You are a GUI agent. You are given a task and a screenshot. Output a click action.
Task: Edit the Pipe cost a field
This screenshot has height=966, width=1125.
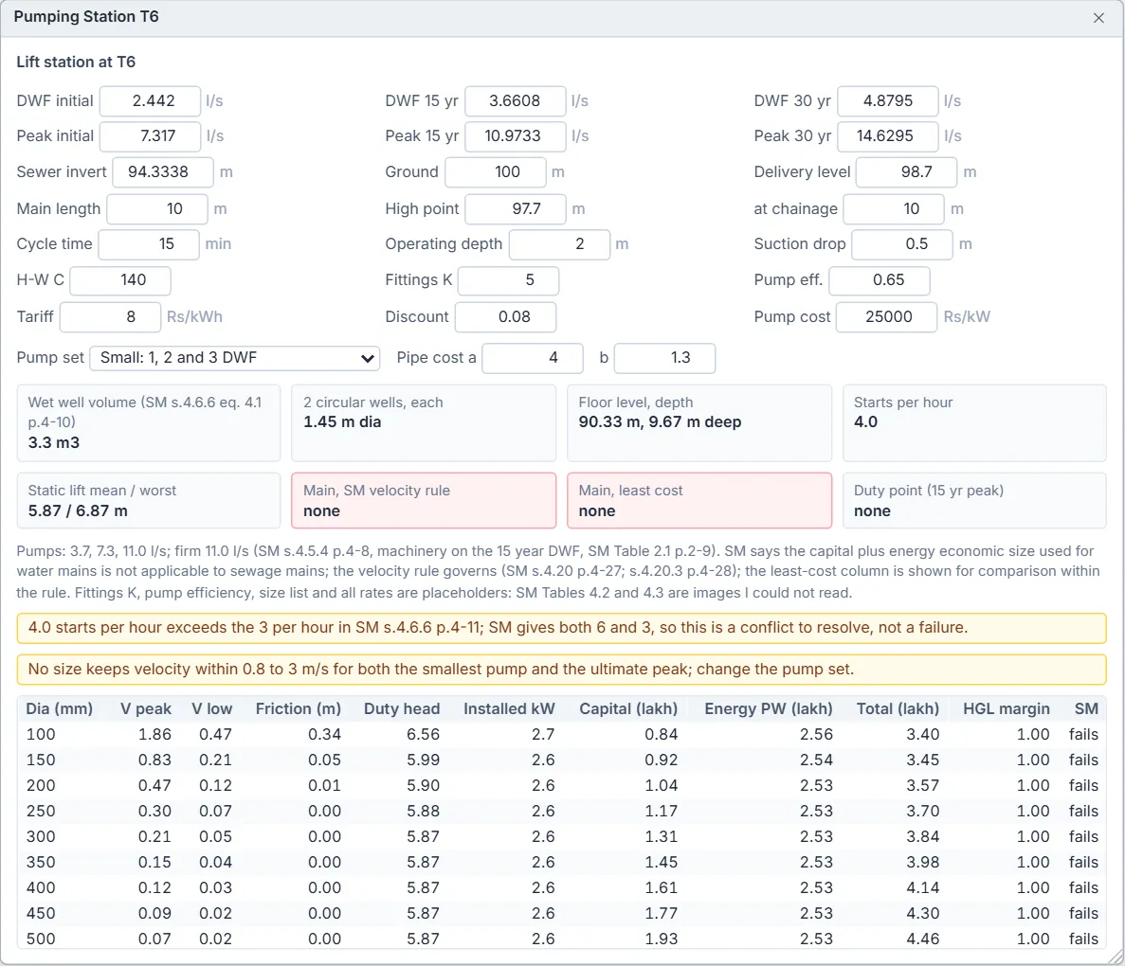pyautogui.click(x=533, y=358)
